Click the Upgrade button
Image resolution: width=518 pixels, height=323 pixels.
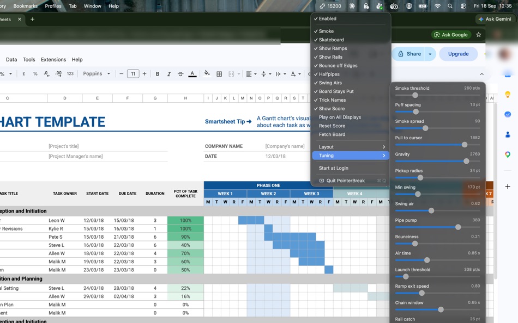(x=458, y=54)
